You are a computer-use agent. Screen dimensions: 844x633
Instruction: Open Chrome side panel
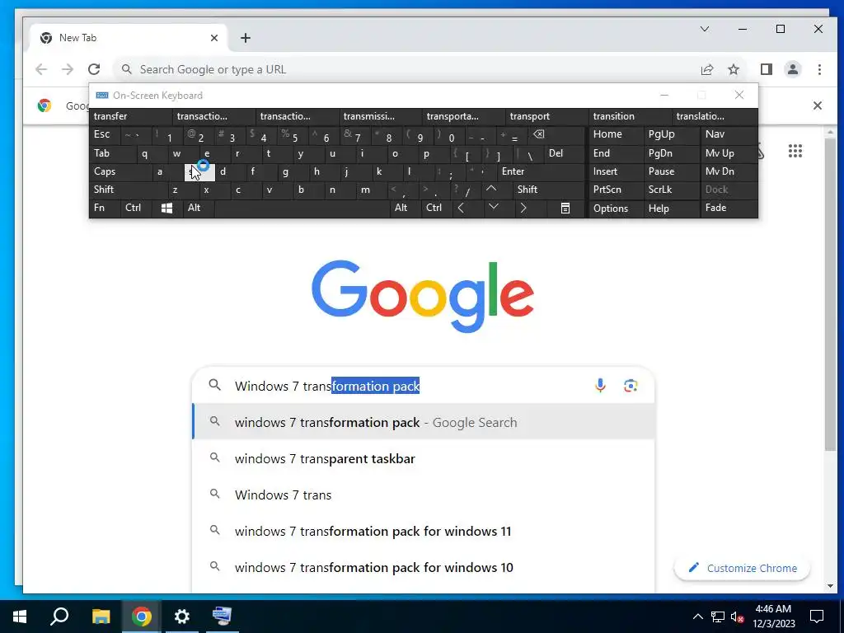767,69
